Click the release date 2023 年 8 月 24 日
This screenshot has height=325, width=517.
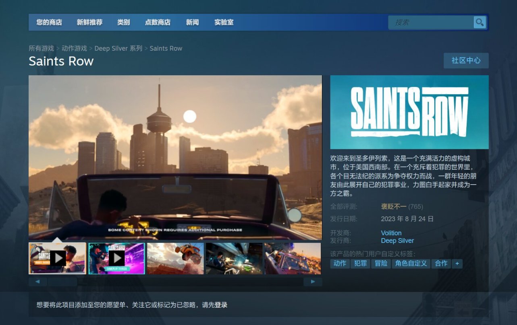pos(407,219)
